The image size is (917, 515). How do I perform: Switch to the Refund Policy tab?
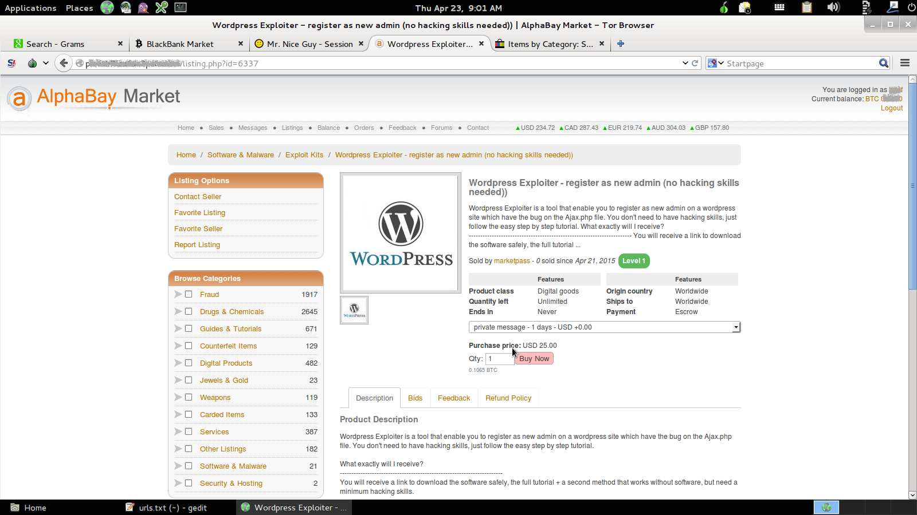point(508,398)
